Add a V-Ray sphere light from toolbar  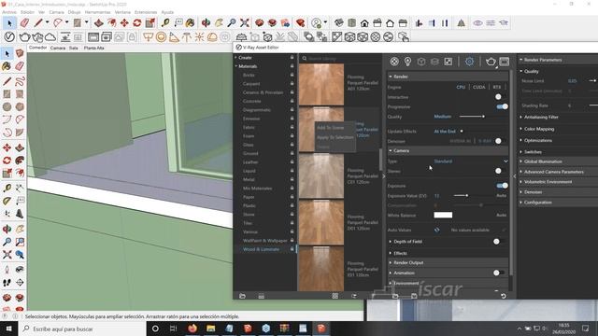coord(162,37)
